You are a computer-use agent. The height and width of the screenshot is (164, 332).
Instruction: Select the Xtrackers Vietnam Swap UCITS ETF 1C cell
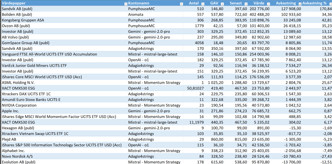click(x=64, y=134)
